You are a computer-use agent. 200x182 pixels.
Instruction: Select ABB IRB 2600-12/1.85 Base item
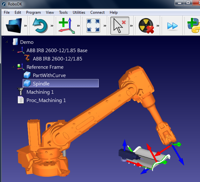pyautogui.click(x=57, y=51)
